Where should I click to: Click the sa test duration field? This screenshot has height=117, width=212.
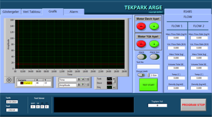coord(38,107)
